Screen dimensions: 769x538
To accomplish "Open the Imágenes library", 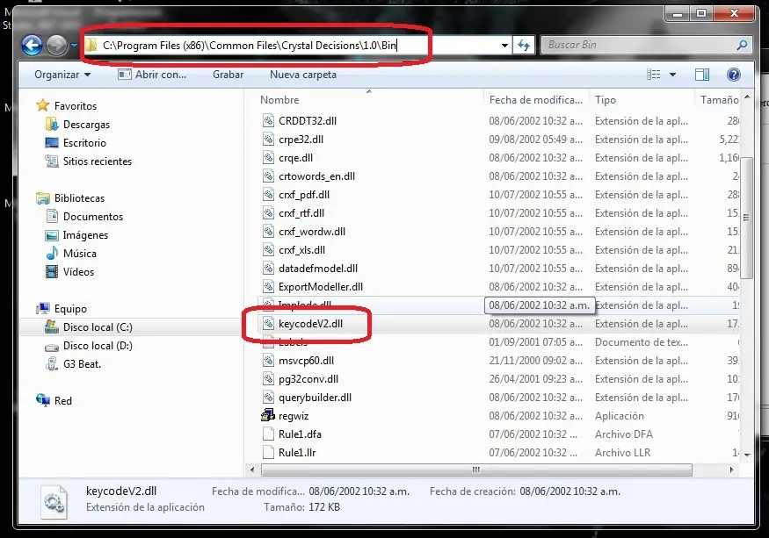I will point(85,235).
